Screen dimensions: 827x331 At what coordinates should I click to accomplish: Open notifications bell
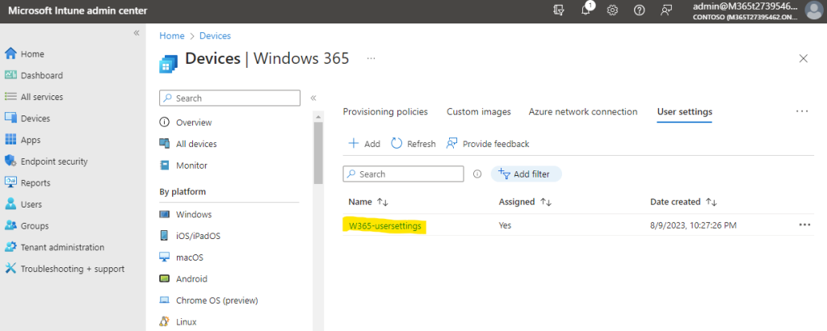(586, 10)
